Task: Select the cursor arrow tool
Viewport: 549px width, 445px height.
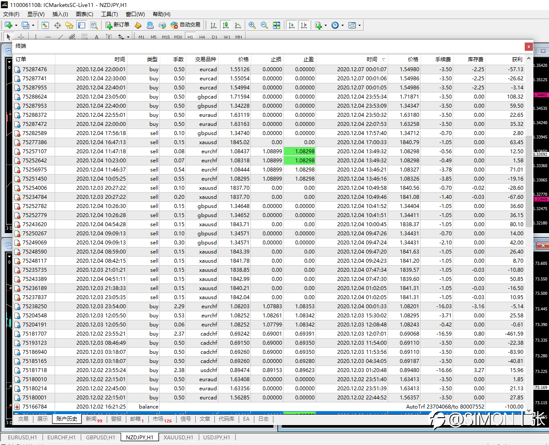Action: [8, 37]
